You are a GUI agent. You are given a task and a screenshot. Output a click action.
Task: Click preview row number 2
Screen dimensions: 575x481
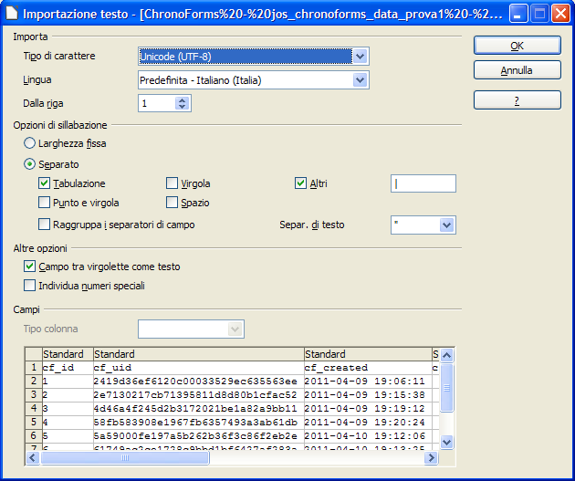click(x=34, y=382)
